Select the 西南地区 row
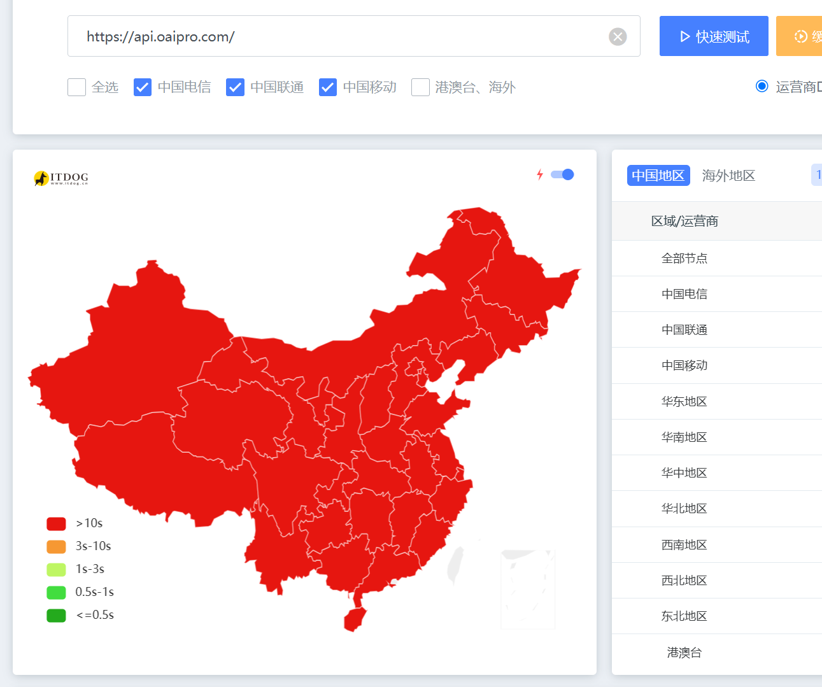822x687 pixels. pos(717,545)
